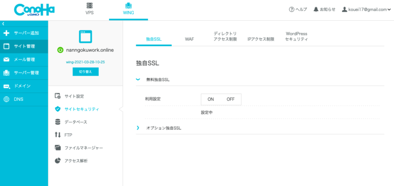Switch to the 独自SSL tab
The width and height of the screenshot is (394, 186).
[x=154, y=40]
